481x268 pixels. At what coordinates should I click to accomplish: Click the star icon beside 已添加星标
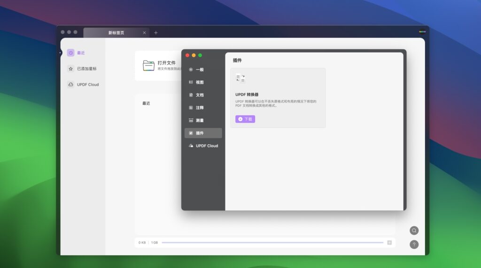[x=70, y=69]
